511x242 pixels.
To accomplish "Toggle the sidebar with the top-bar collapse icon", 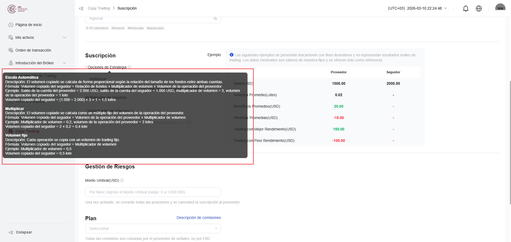I will pyautogui.click(x=81, y=9).
